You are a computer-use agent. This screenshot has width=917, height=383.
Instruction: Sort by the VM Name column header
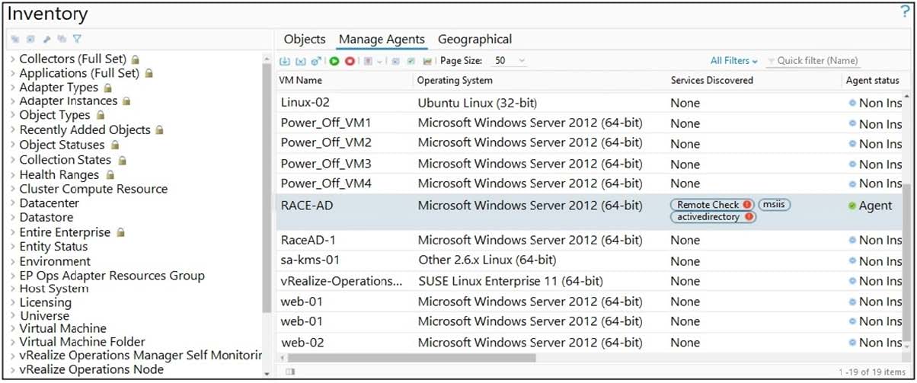301,80
